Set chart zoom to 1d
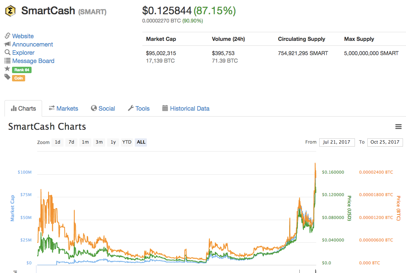The height and width of the screenshot is (273, 406). [57, 142]
